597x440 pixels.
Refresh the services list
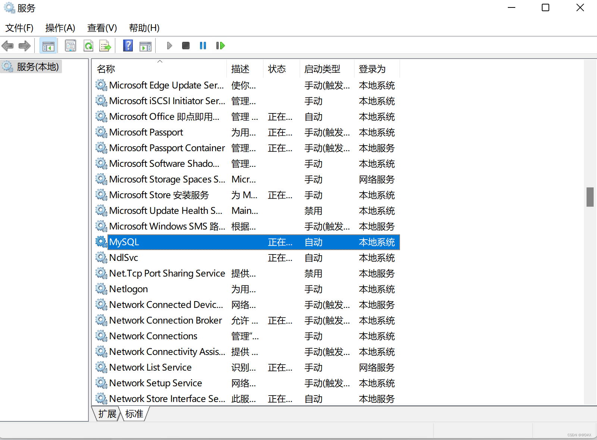88,45
